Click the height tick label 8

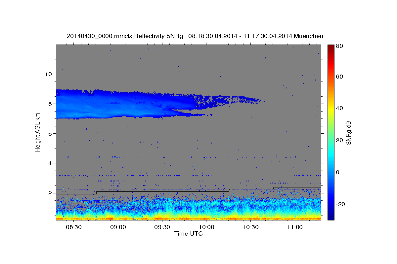(x=50, y=104)
